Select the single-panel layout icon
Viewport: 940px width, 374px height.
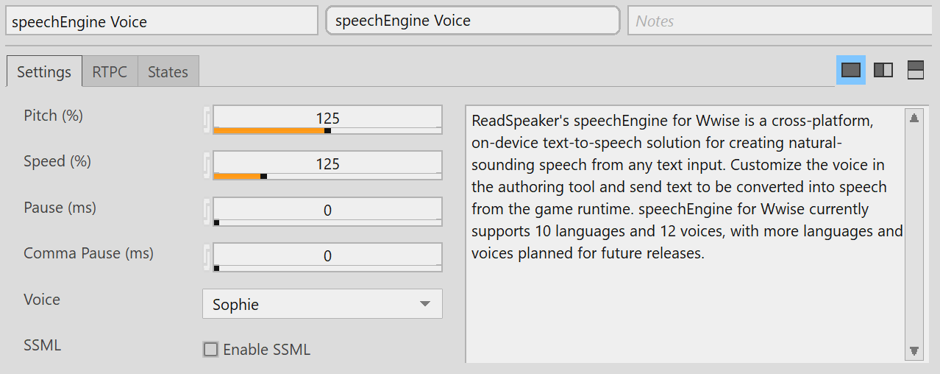coord(850,70)
